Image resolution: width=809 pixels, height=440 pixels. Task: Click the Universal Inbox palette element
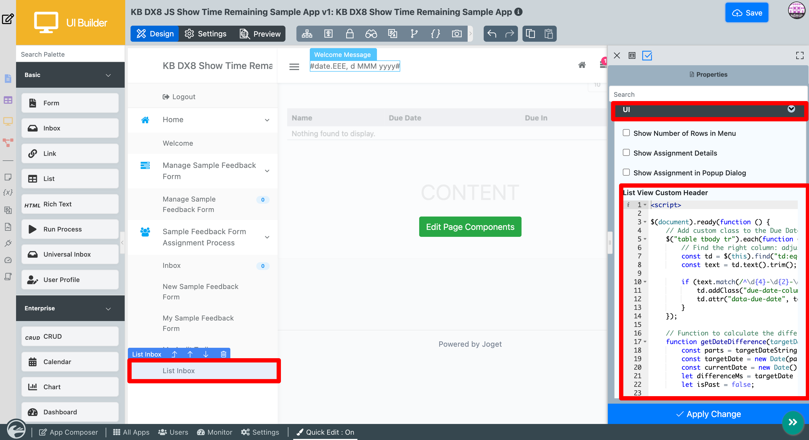coord(70,254)
